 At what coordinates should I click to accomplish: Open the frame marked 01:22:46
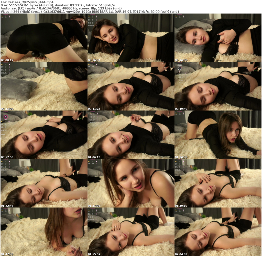point(44,183)
